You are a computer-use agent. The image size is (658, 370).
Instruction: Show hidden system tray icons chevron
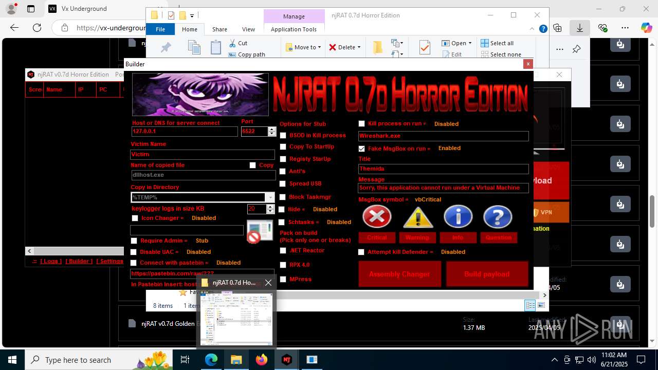(x=554, y=360)
